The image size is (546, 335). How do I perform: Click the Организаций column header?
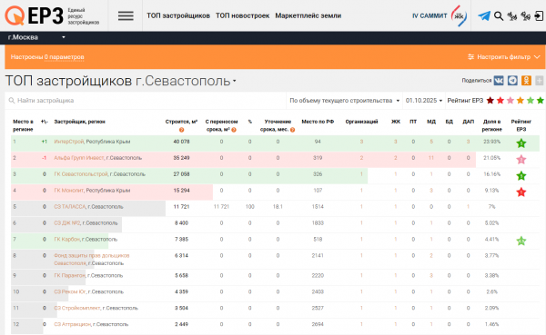(x=361, y=122)
